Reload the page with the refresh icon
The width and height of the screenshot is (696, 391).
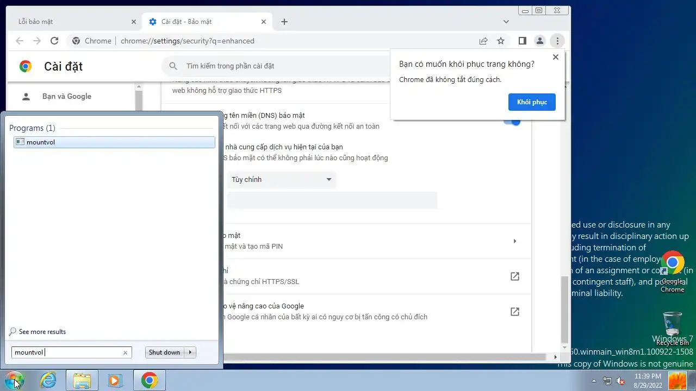(54, 41)
